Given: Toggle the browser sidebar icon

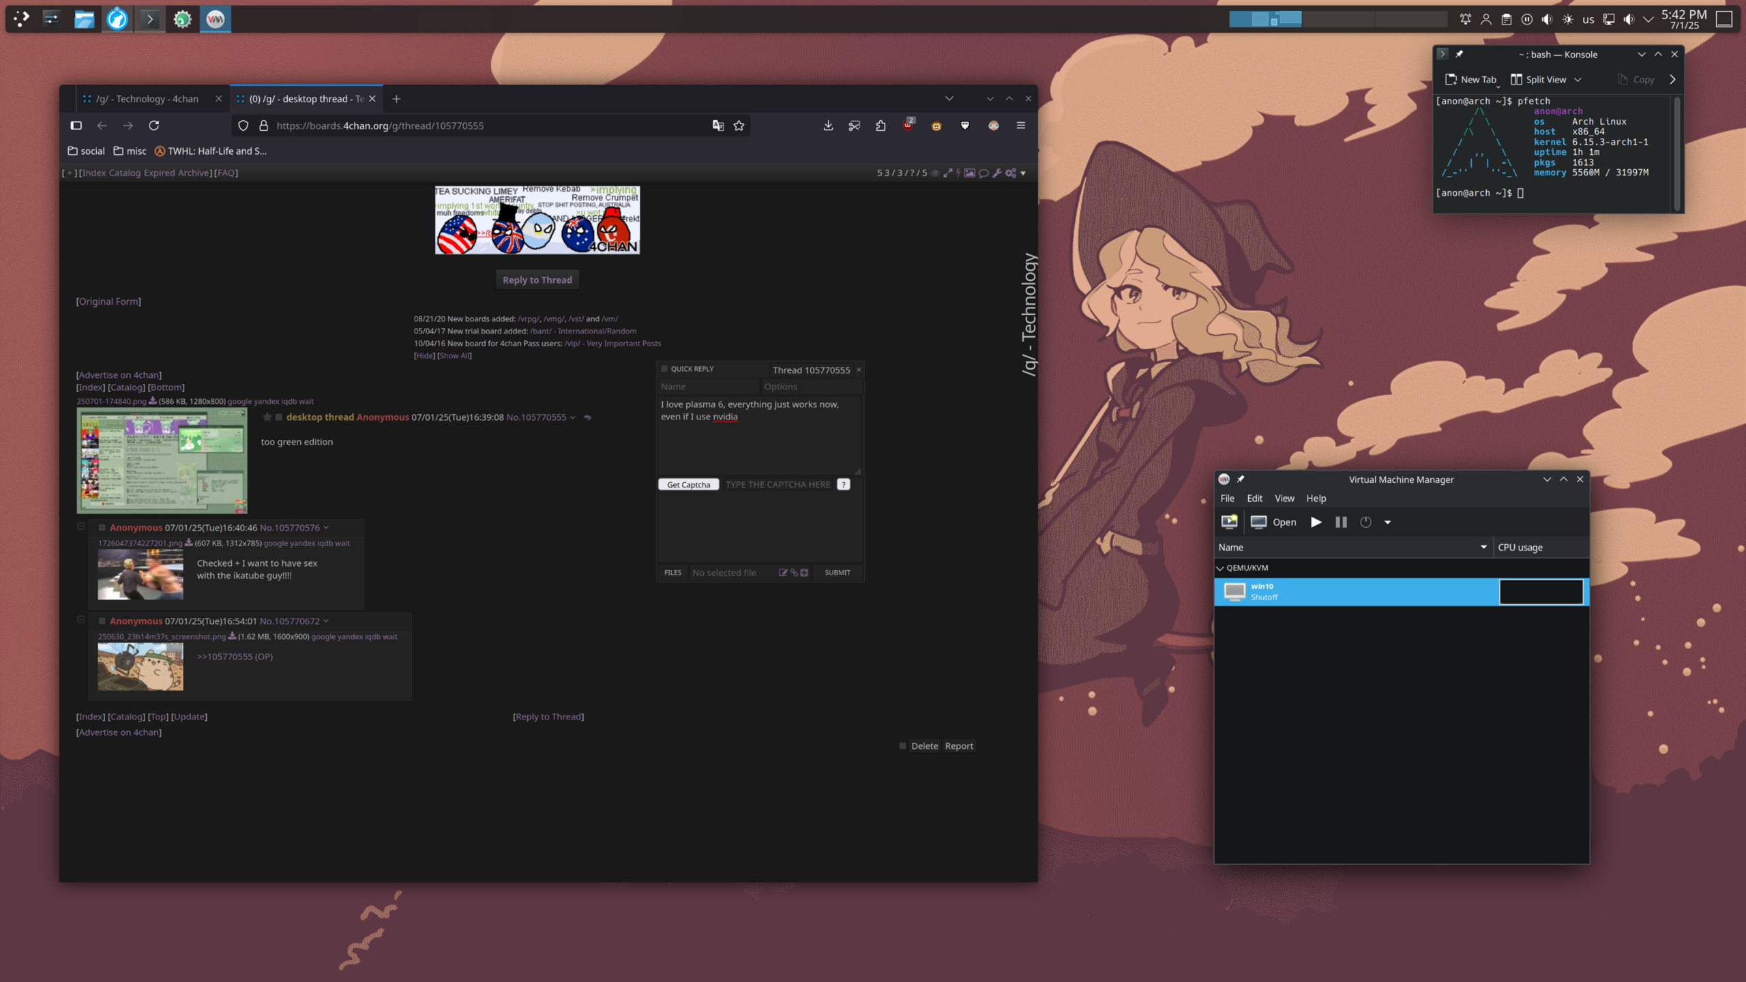Looking at the screenshot, I should tap(76, 125).
